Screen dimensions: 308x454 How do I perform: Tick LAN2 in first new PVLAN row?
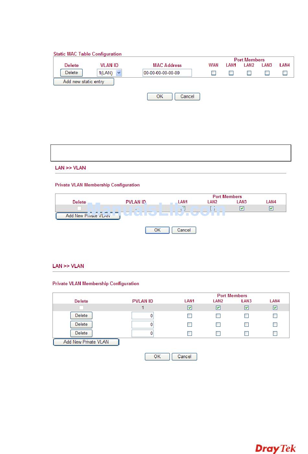tap(218, 316)
